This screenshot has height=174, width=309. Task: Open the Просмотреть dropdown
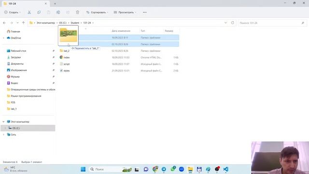[x=125, y=12]
